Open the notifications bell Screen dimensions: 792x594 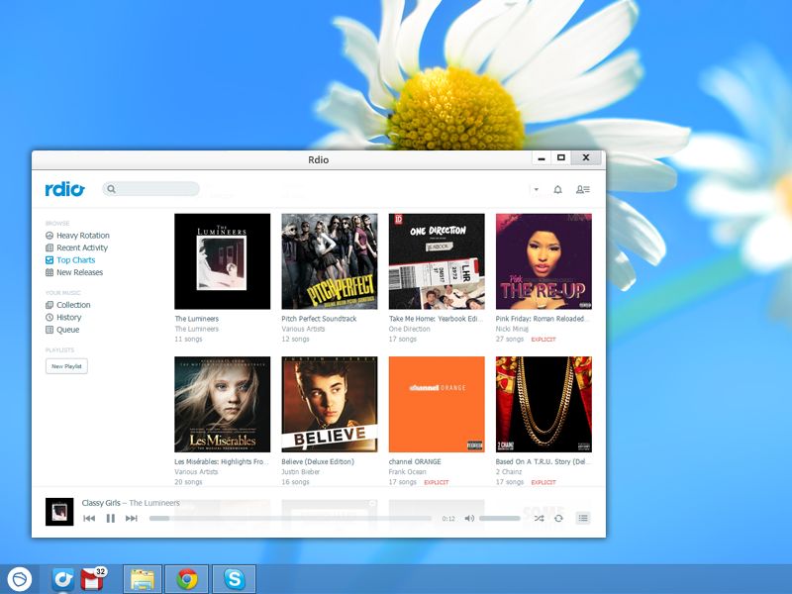point(557,189)
